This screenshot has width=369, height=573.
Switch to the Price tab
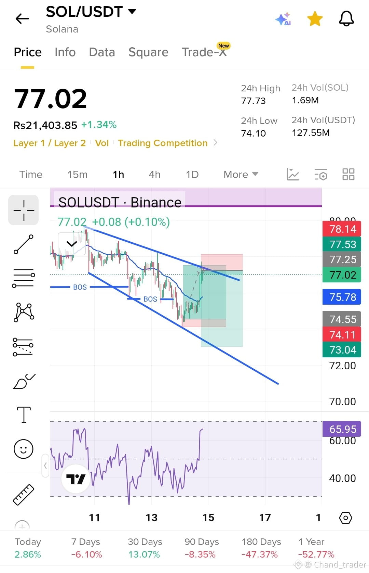click(28, 52)
